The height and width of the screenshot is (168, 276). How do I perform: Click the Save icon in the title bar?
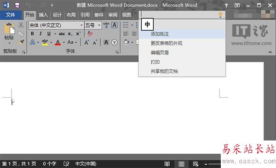coord(17,5)
